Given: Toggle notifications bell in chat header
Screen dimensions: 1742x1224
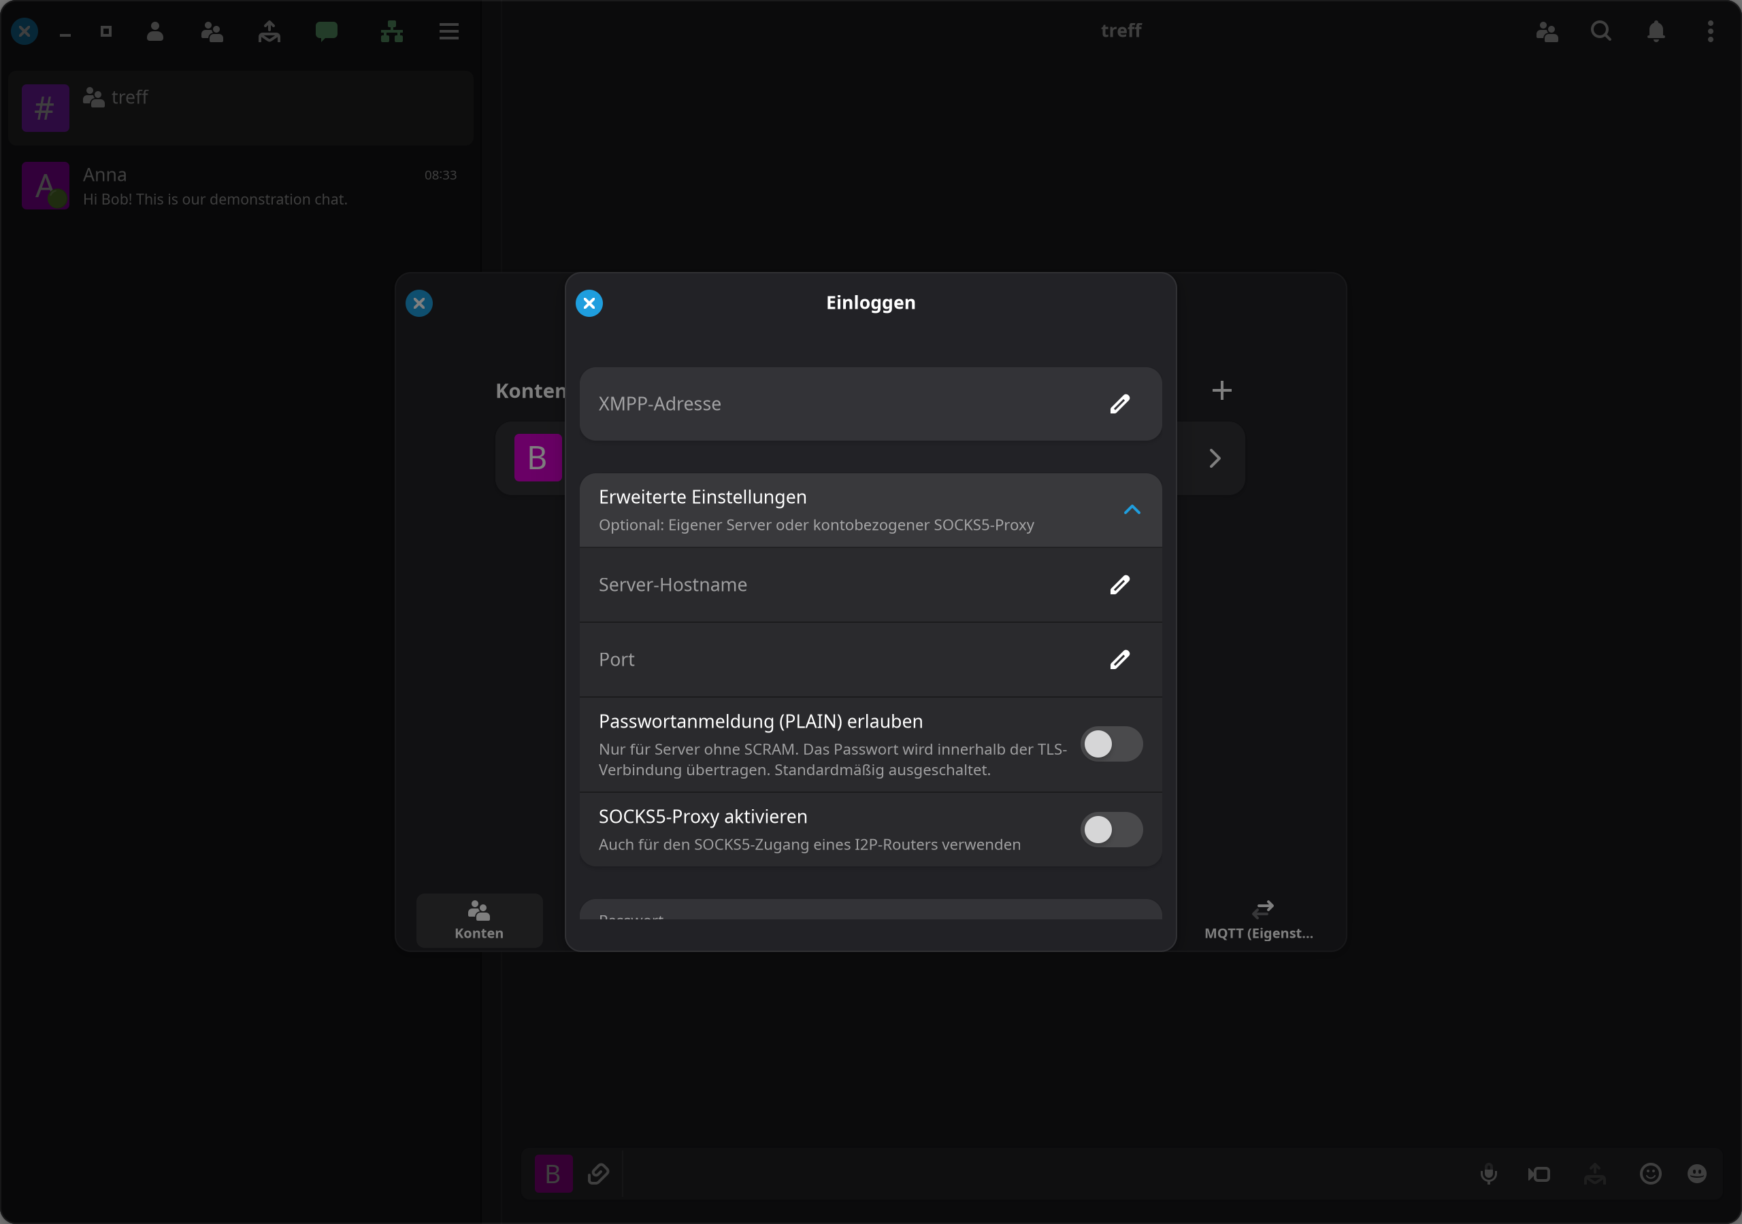Looking at the screenshot, I should tap(1656, 31).
